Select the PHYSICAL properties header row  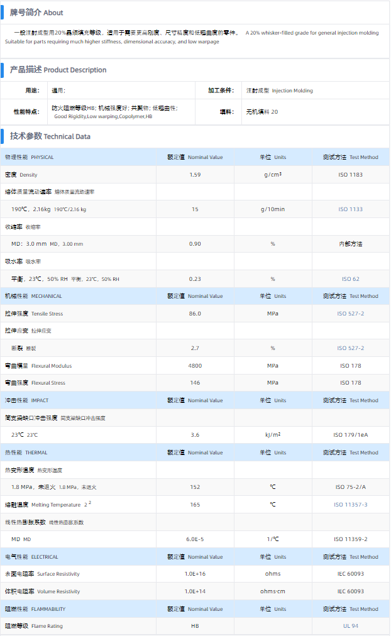click(x=30, y=157)
